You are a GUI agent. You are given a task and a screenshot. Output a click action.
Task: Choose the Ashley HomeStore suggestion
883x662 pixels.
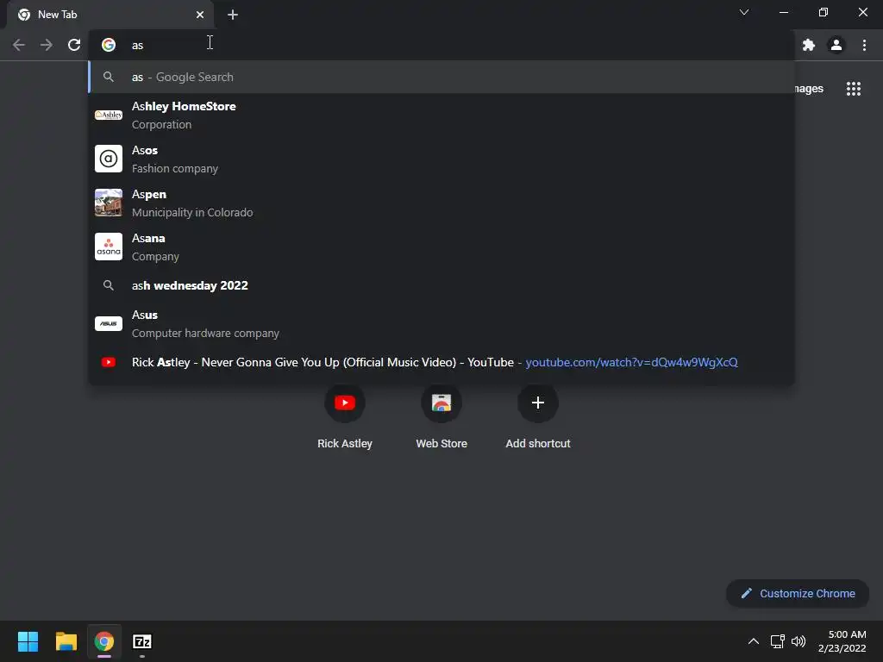(x=441, y=115)
